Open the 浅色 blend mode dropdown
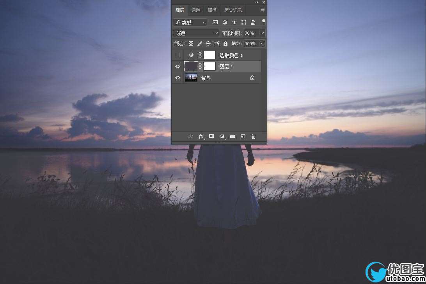This screenshot has width=426, height=284. pyautogui.click(x=196, y=33)
